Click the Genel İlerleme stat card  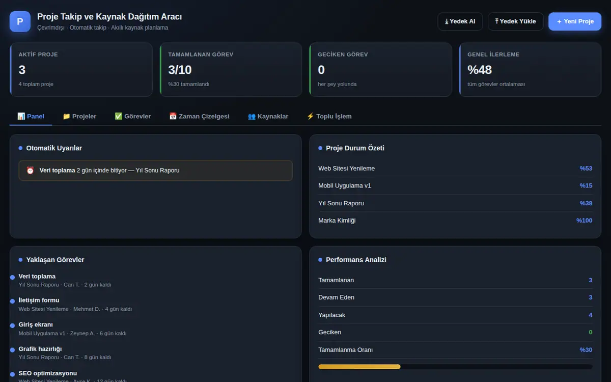[x=530, y=70]
